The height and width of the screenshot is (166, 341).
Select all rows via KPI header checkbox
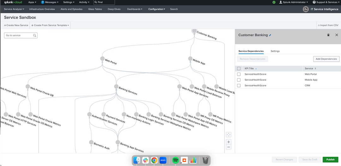[x=239, y=68]
